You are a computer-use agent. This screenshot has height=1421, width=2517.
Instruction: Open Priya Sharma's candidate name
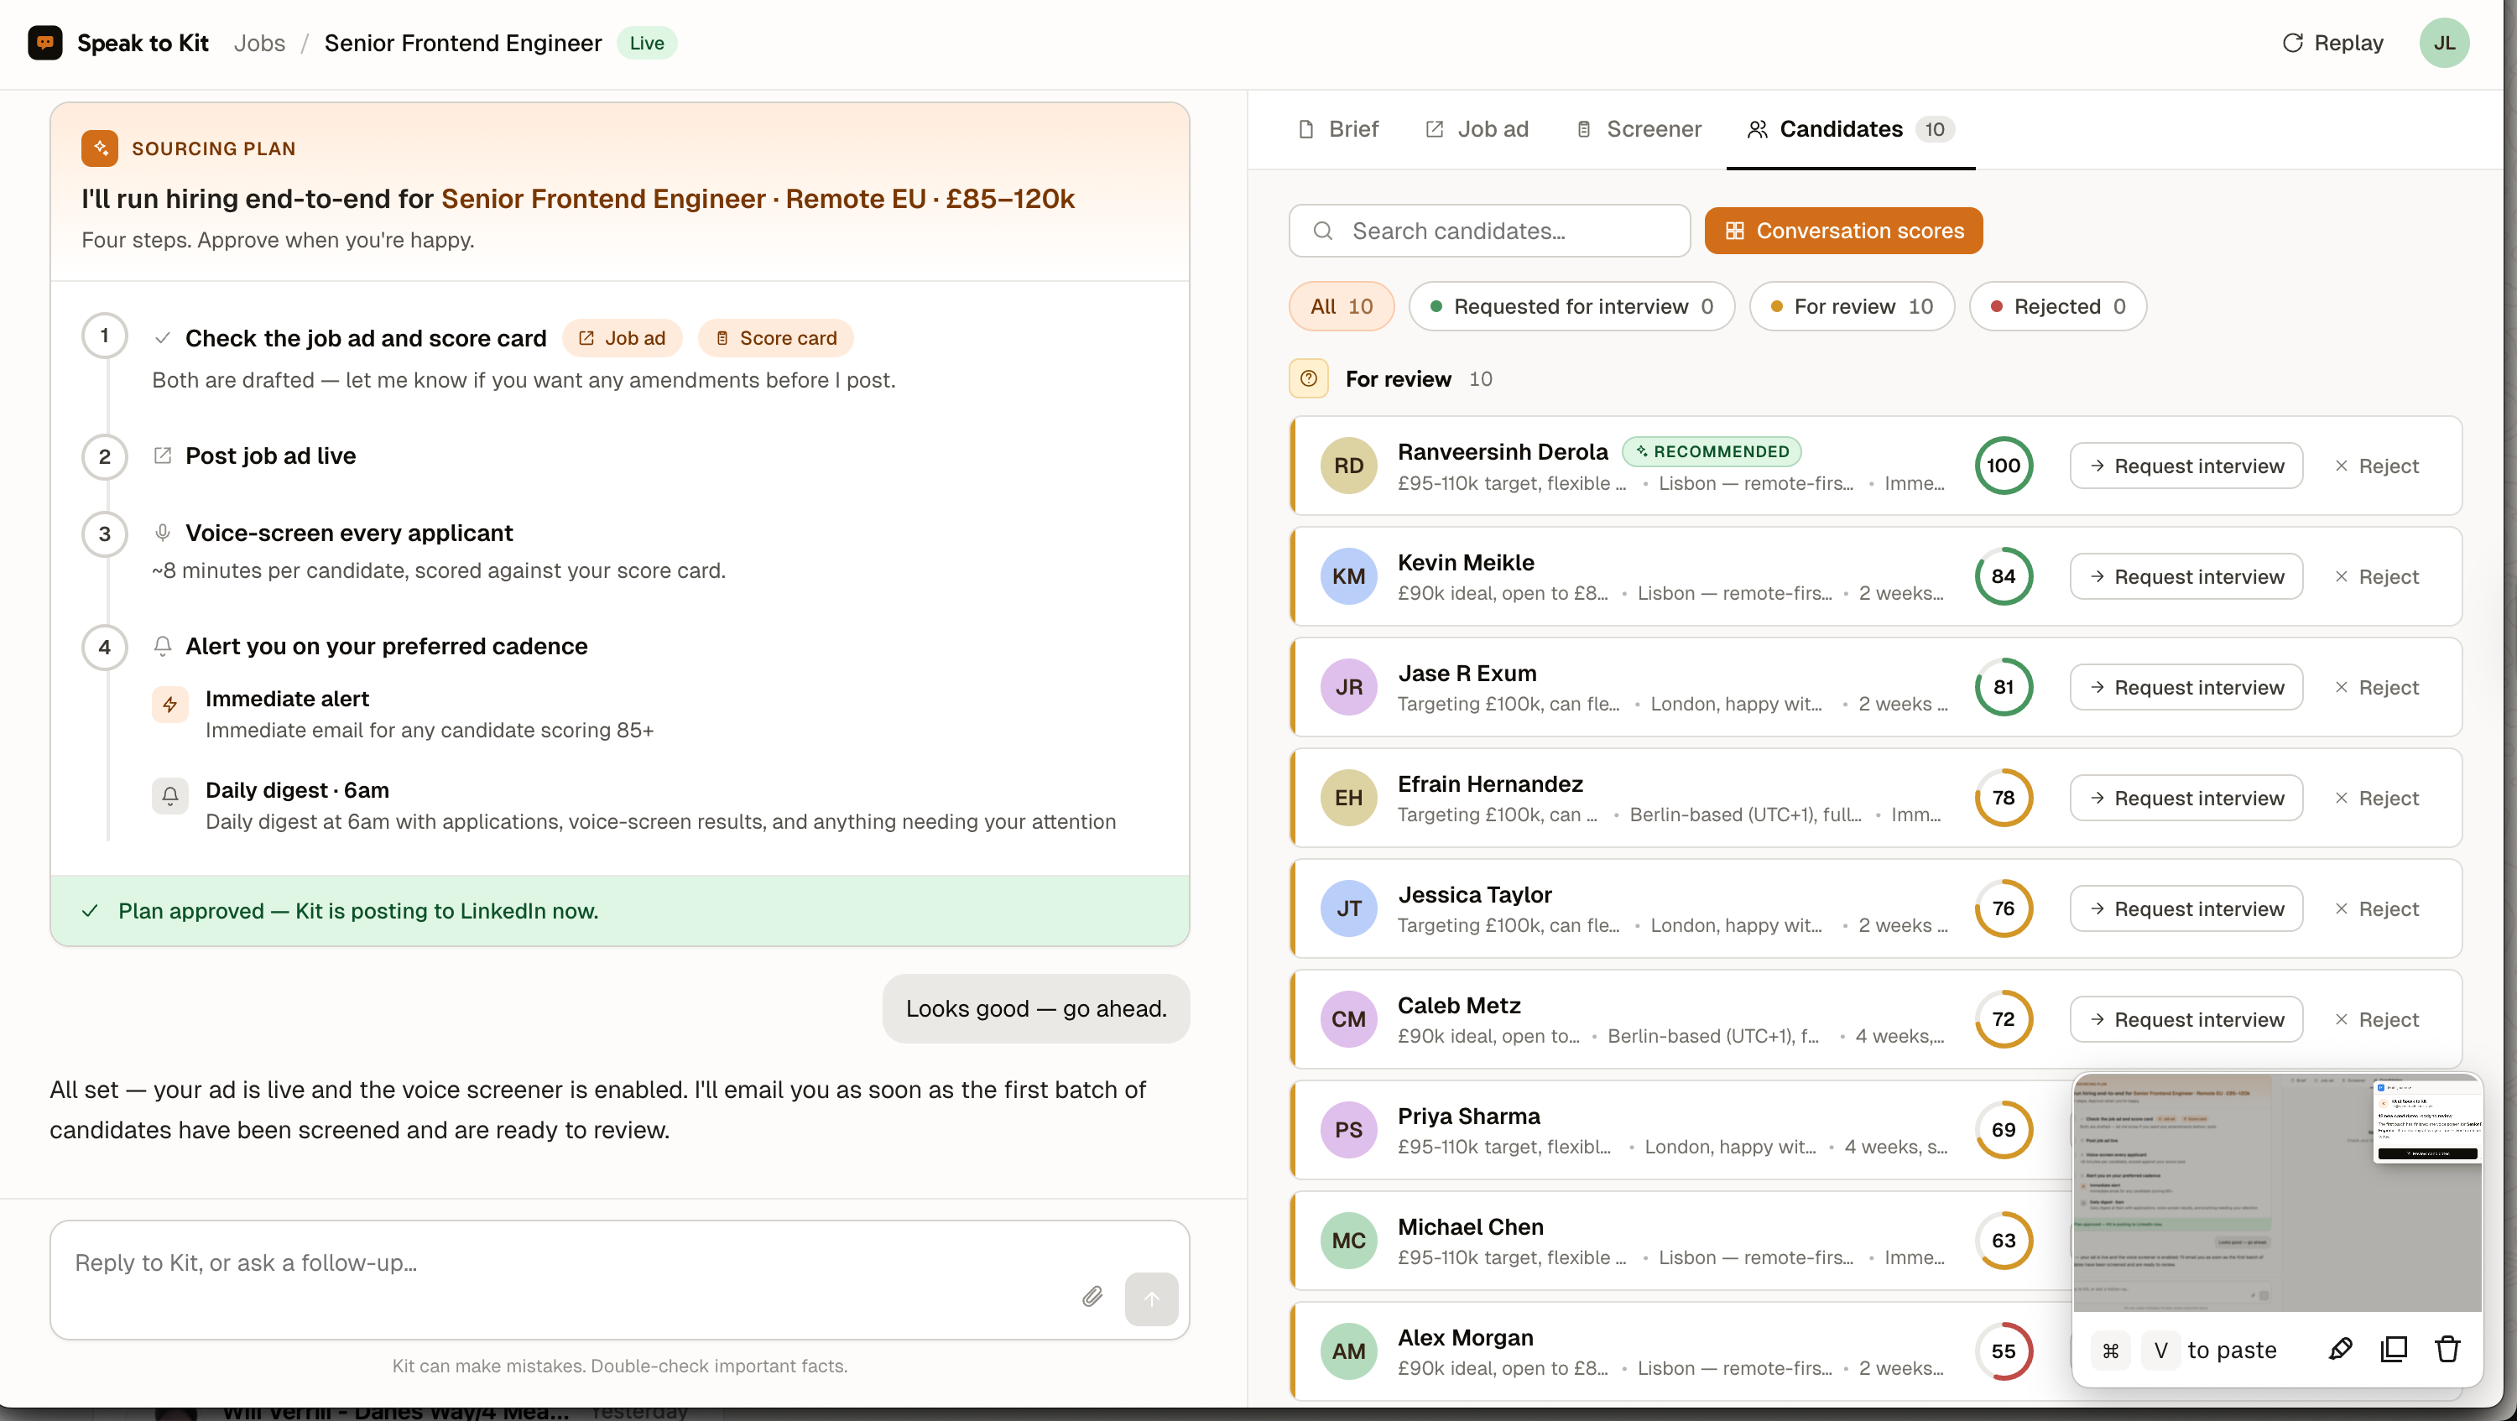pos(1467,1116)
